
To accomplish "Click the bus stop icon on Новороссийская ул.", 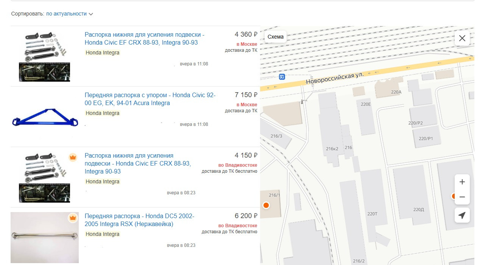I will 282,77.
